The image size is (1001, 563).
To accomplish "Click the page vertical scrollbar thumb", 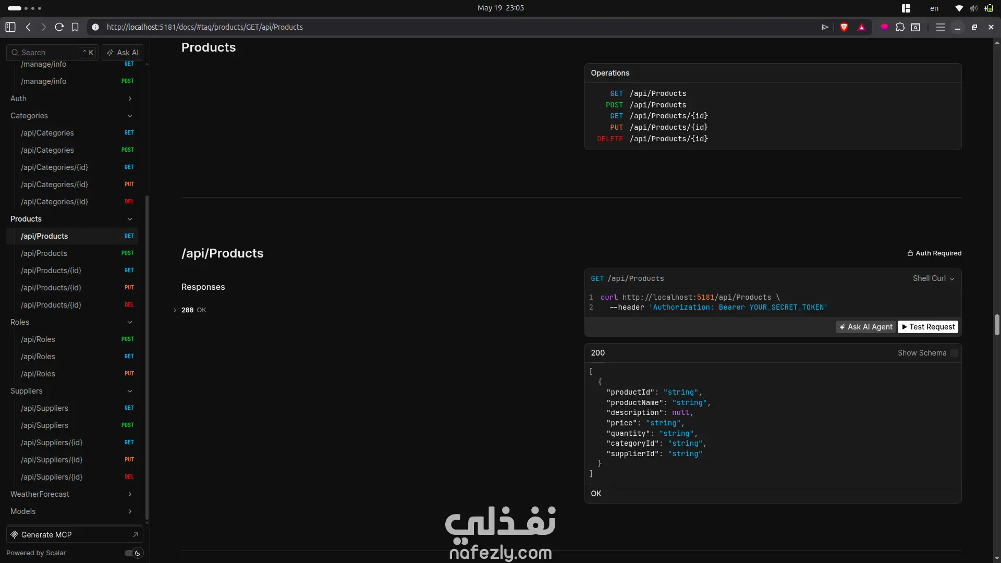I will 997,325.
